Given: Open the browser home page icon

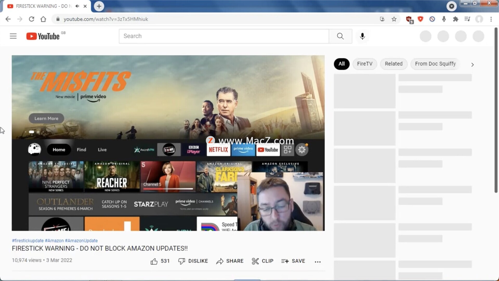Looking at the screenshot, I should [x=43, y=19].
